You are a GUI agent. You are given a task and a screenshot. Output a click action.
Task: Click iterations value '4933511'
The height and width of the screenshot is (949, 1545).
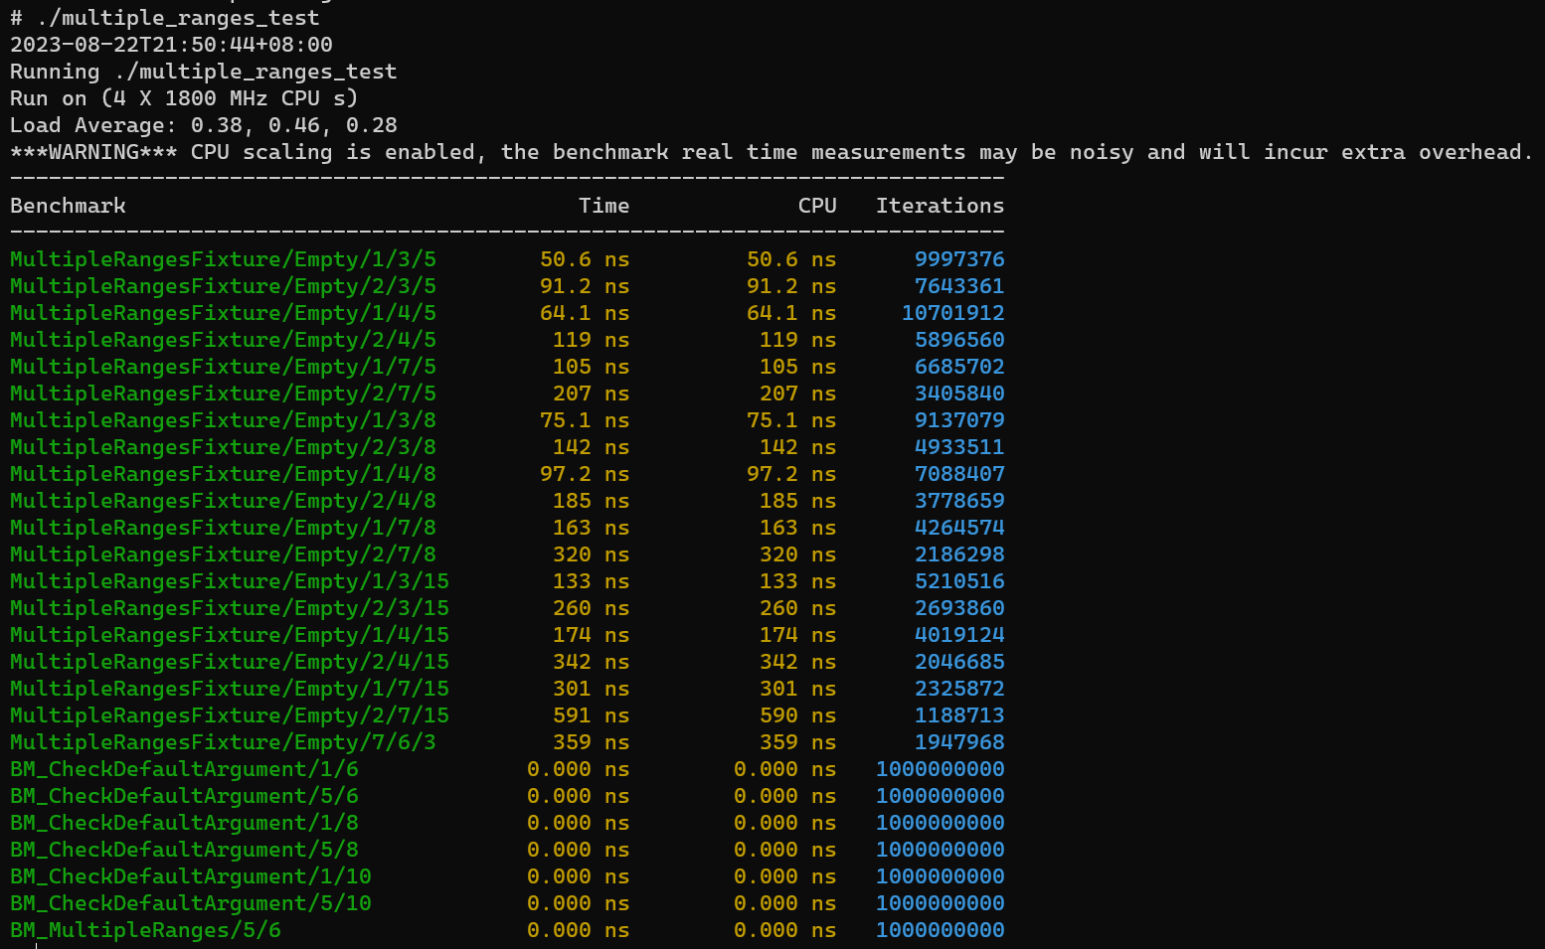pos(959,447)
